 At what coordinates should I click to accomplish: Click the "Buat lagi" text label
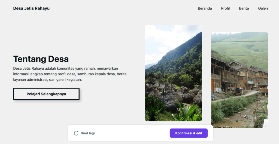[x=88, y=133]
